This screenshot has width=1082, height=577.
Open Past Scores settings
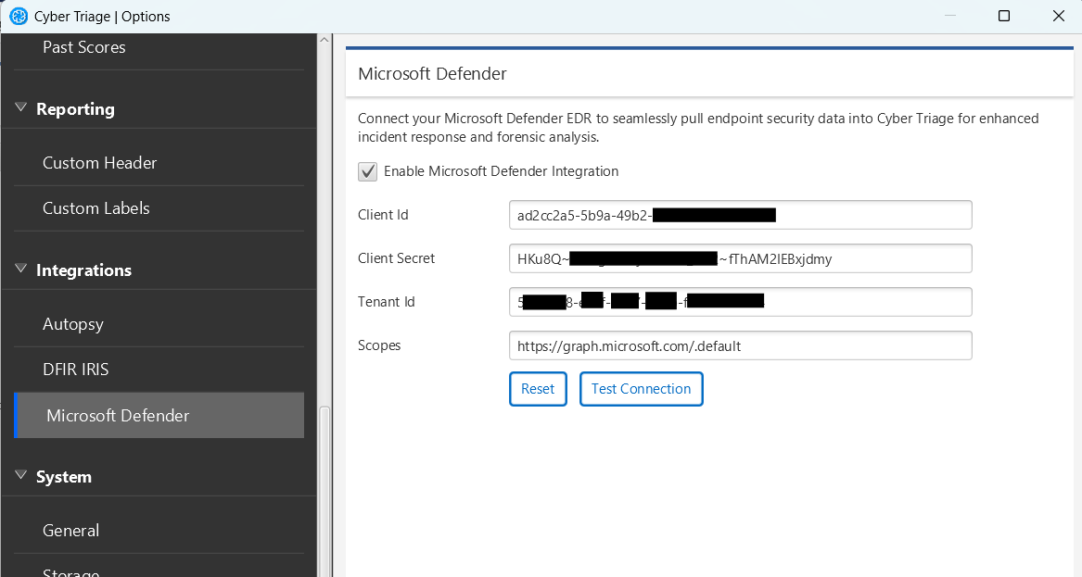tap(83, 47)
